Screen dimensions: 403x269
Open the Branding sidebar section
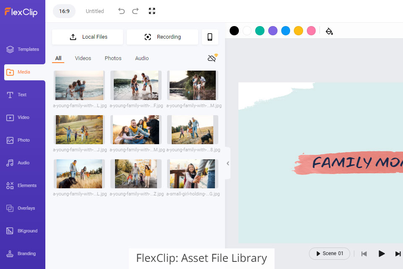[21, 253]
